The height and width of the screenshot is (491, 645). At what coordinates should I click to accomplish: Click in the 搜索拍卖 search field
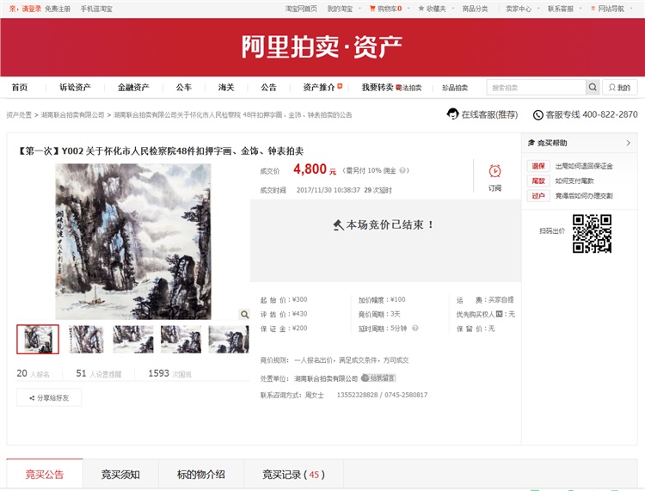click(537, 87)
